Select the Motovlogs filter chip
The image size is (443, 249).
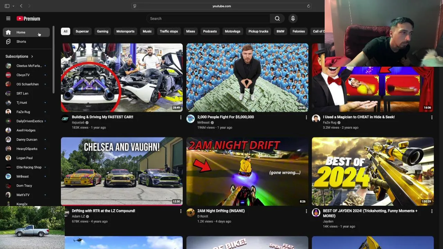tap(233, 31)
